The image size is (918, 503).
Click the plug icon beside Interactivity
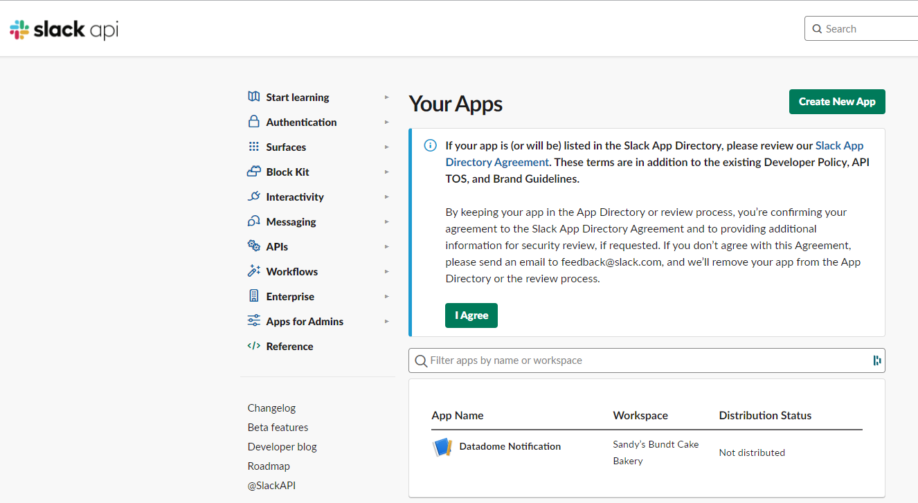coord(254,196)
